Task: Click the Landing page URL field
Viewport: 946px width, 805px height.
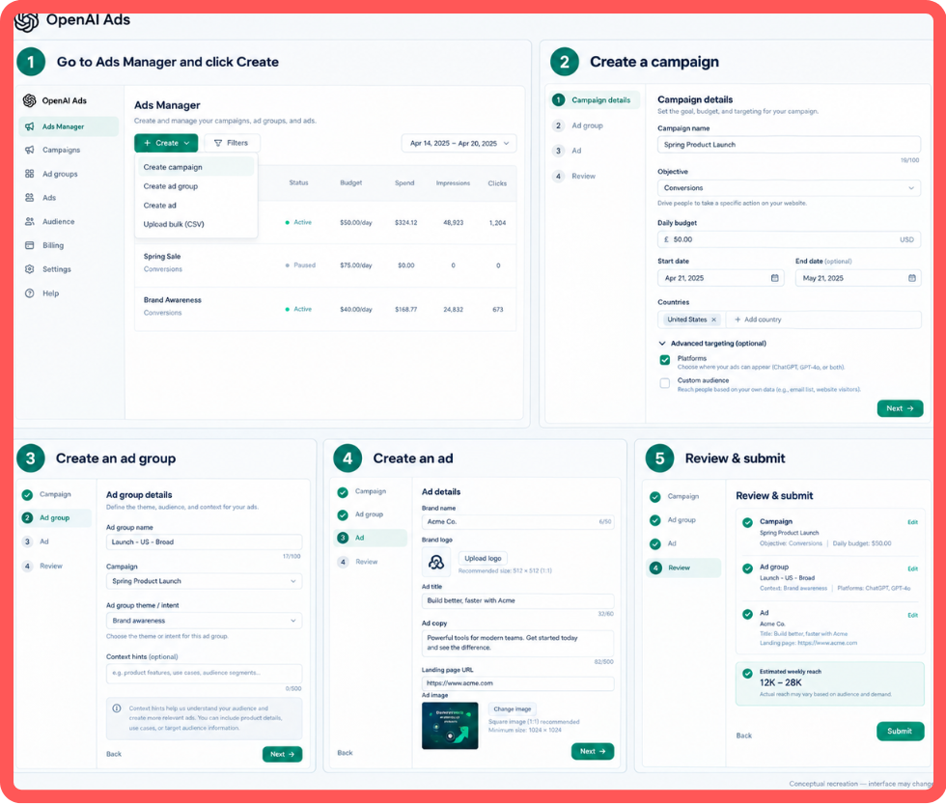Action: (517, 683)
